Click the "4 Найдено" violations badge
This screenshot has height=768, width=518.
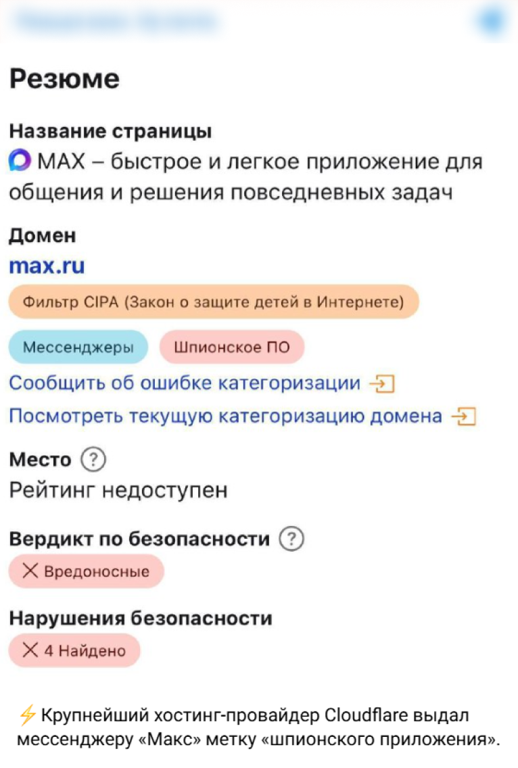click(74, 651)
